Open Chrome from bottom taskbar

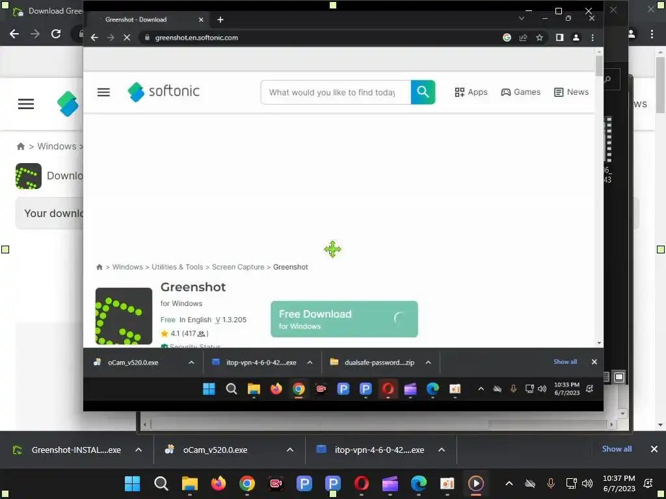(246, 483)
